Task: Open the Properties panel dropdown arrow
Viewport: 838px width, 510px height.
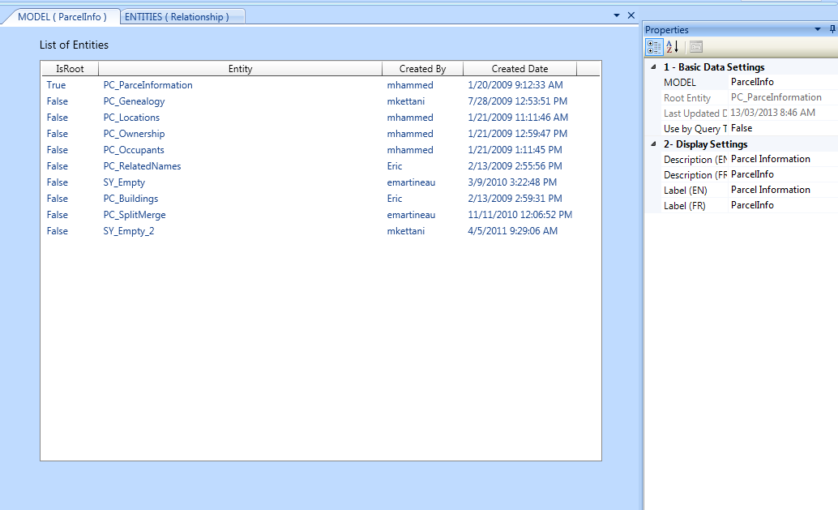Action: tap(818, 30)
